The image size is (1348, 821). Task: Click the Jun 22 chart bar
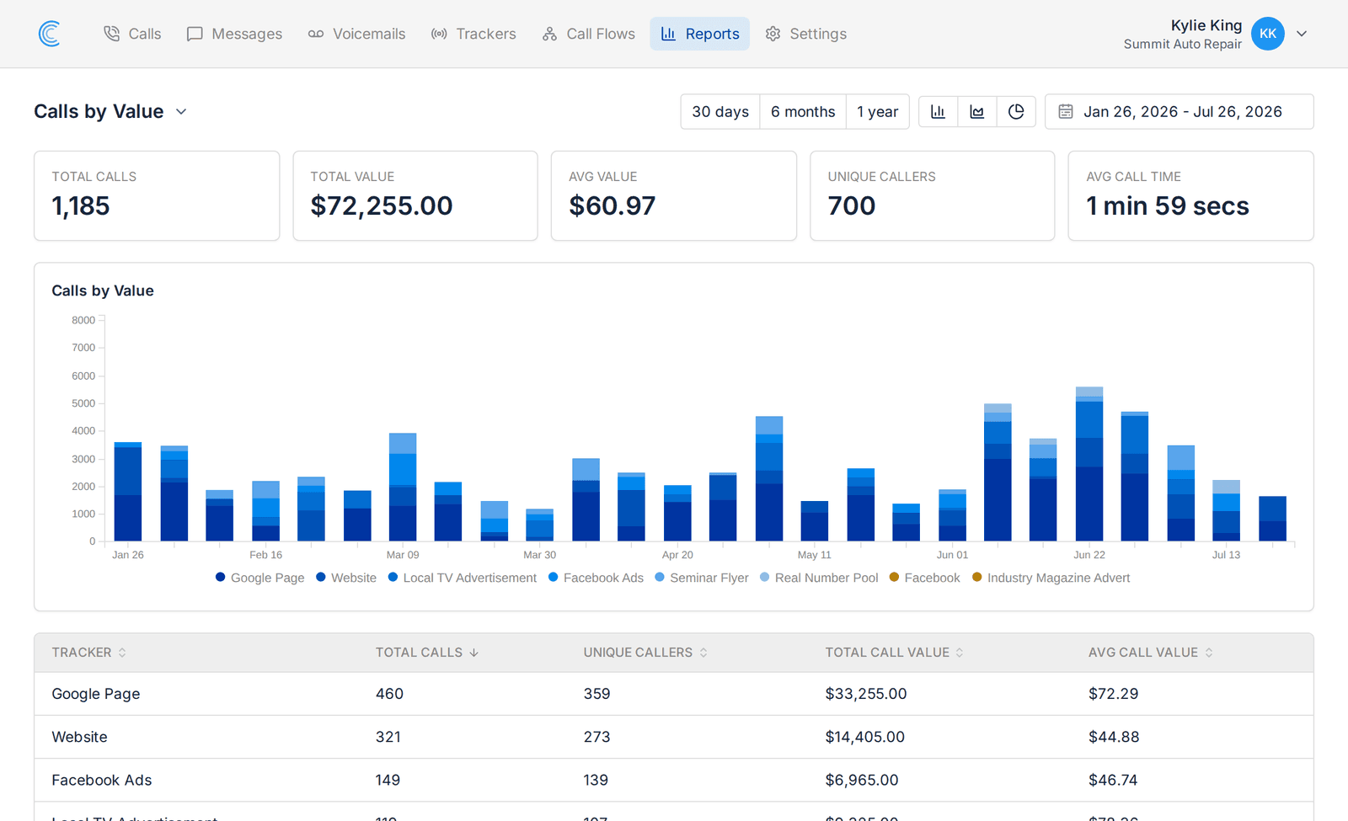(x=1089, y=464)
